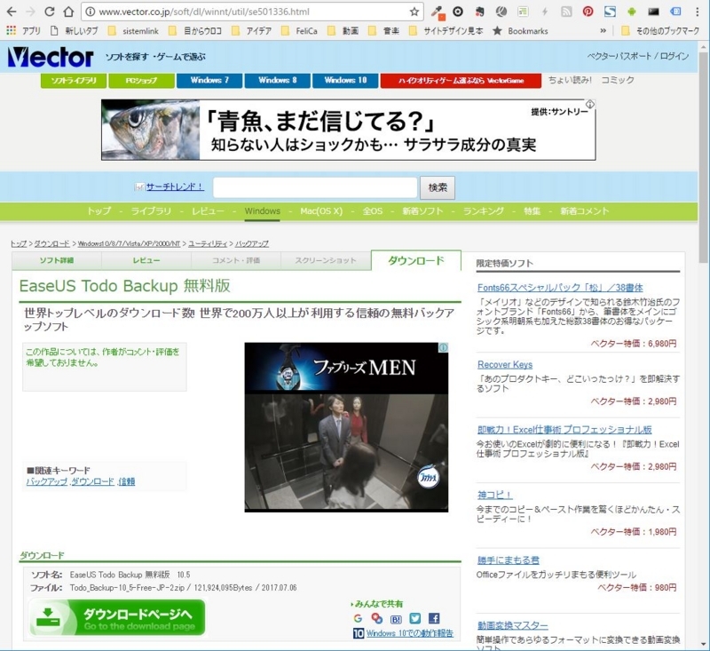Viewport: 710px width, 651px height.
Task: Open the アイデア bookmark folder
Action: (x=251, y=31)
